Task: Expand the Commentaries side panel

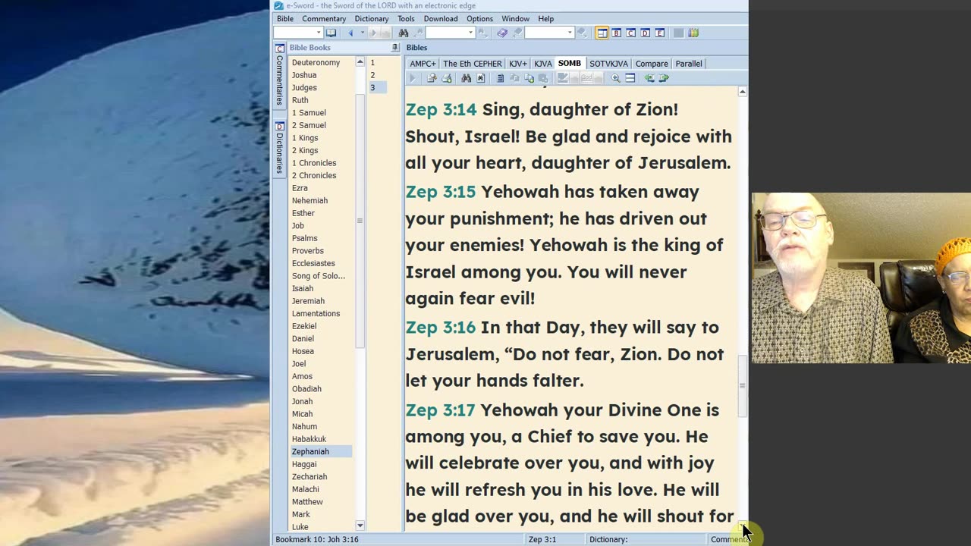Action: pos(279,74)
